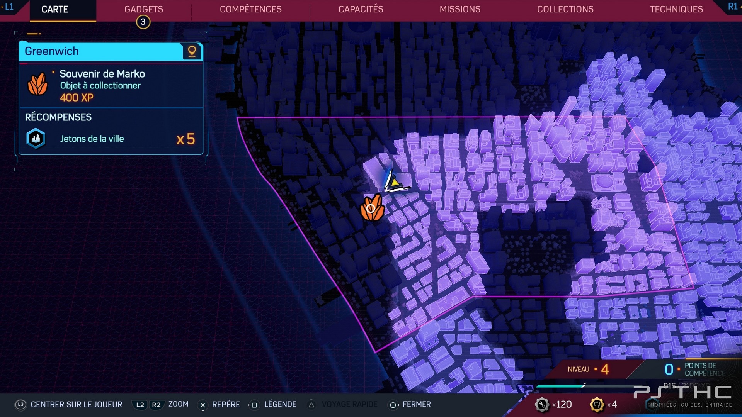Click the circle button FERMER icon

point(393,405)
